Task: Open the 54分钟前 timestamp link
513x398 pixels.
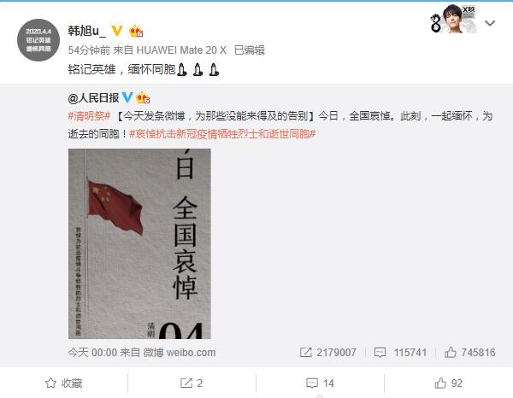Action: click(89, 50)
